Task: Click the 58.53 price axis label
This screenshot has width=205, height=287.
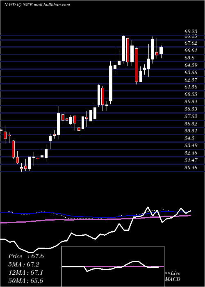Action: click(191, 109)
